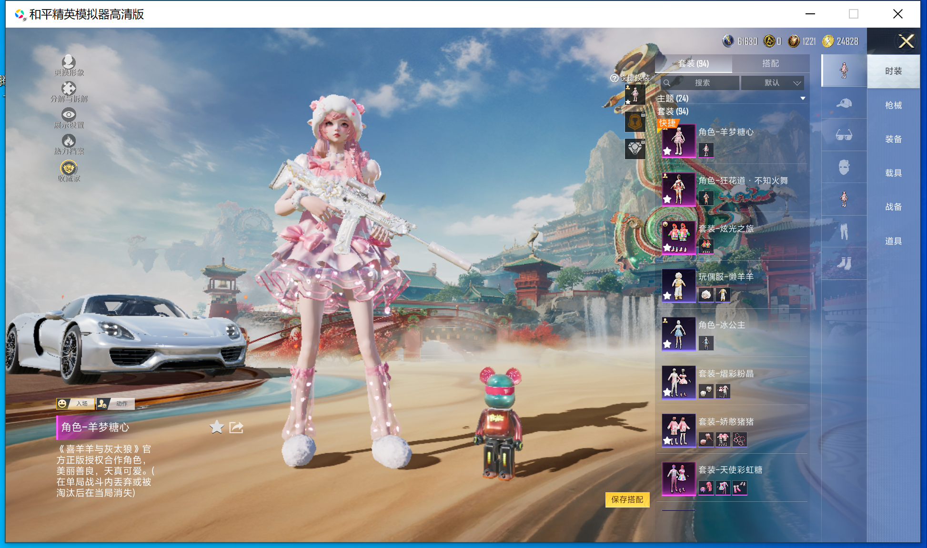This screenshot has width=927, height=548.
Task: Switch to the 搭配 tab
Action: click(770, 63)
